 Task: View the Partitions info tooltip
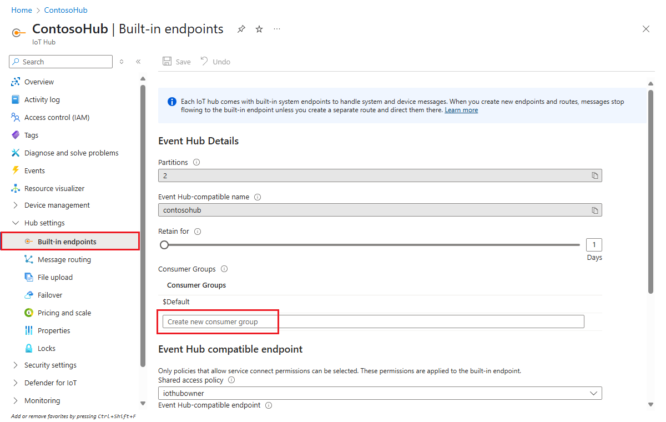point(196,162)
